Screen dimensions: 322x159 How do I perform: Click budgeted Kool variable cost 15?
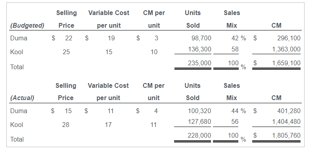click(x=109, y=52)
